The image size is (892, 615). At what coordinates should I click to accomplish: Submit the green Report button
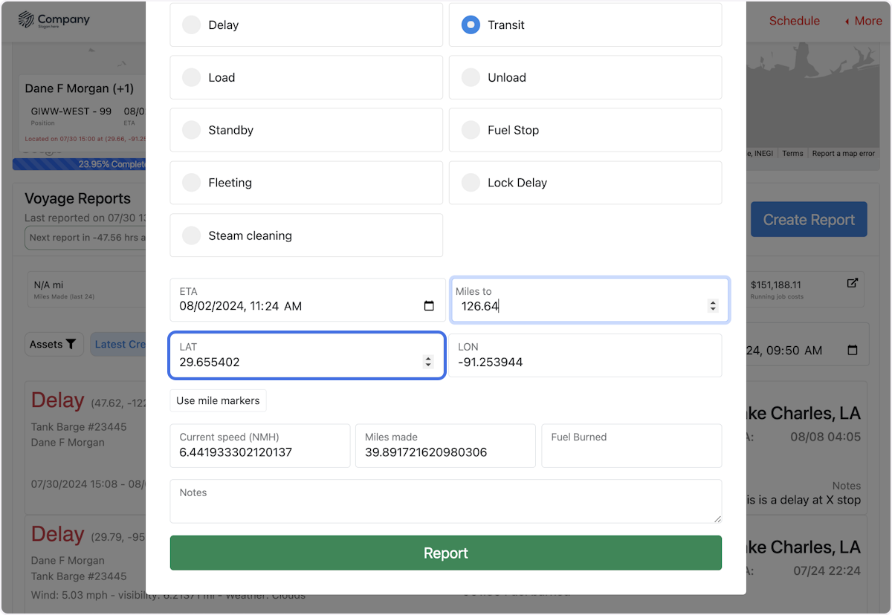click(x=445, y=553)
